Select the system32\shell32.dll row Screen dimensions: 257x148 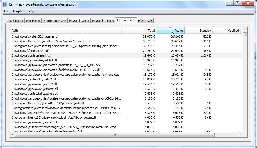(x=126, y=79)
